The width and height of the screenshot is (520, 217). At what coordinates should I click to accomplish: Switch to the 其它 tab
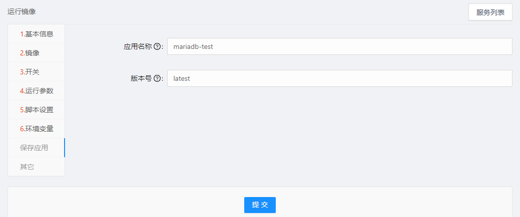pyautogui.click(x=27, y=167)
